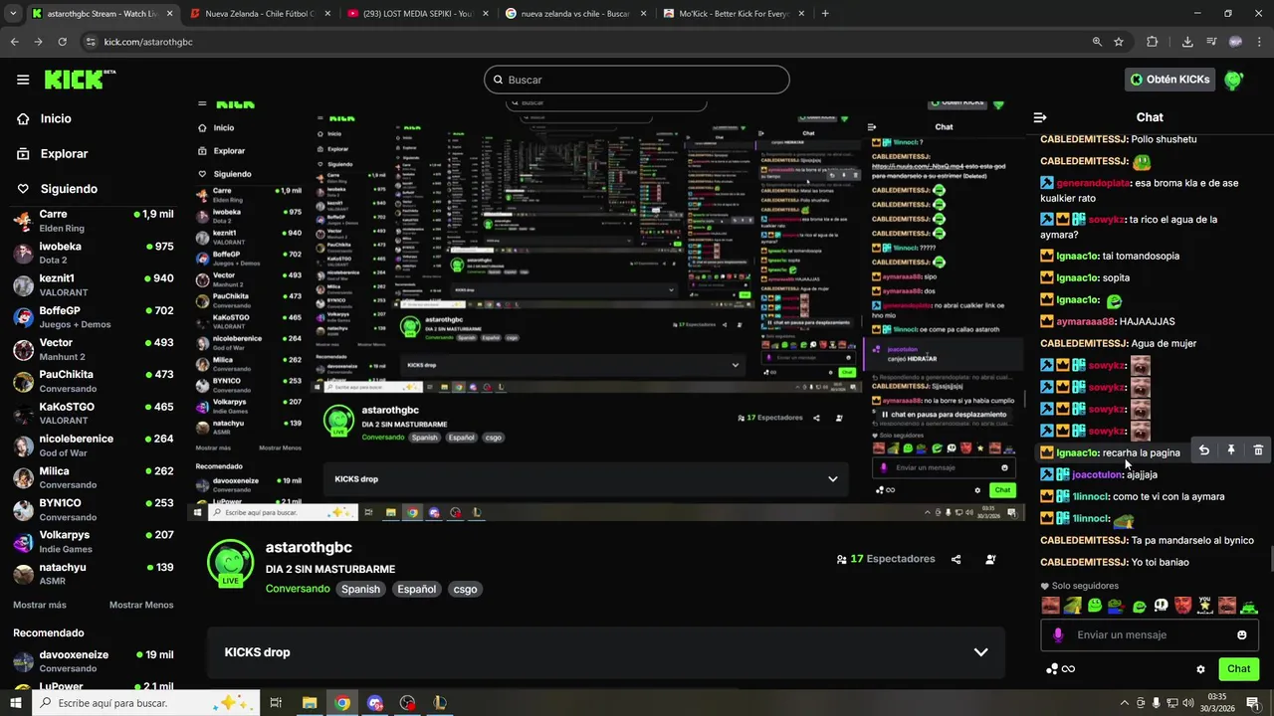The height and width of the screenshot is (716, 1274).
Task: Open channel Carre in the sidebar
Action: point(93,221)
